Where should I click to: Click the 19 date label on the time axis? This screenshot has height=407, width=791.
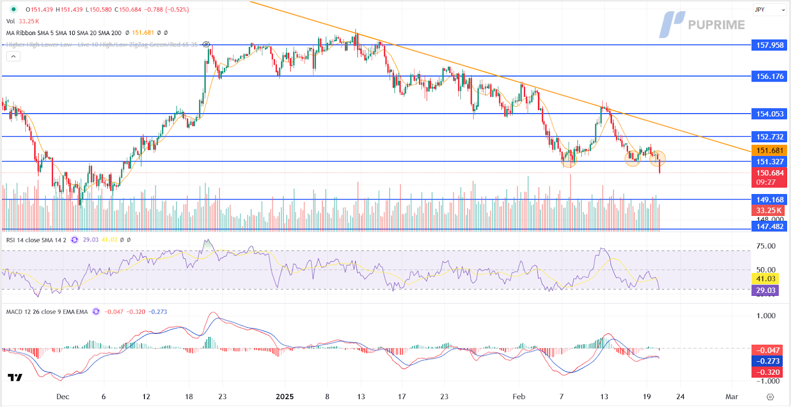pos(647,397)
